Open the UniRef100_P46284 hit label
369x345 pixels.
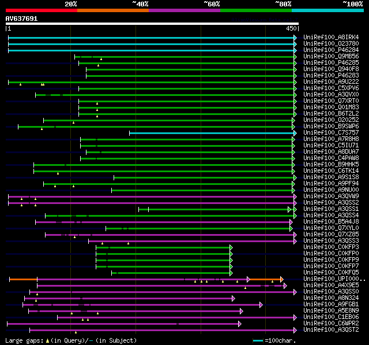331,50
